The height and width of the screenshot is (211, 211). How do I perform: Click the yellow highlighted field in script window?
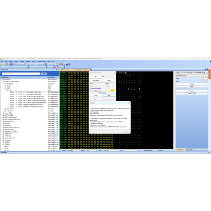tap(112, 90)
